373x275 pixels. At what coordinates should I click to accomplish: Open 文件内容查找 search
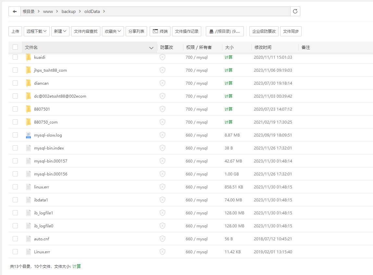click(86, 31)
